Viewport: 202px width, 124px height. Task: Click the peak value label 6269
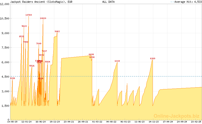click(153, 59)
